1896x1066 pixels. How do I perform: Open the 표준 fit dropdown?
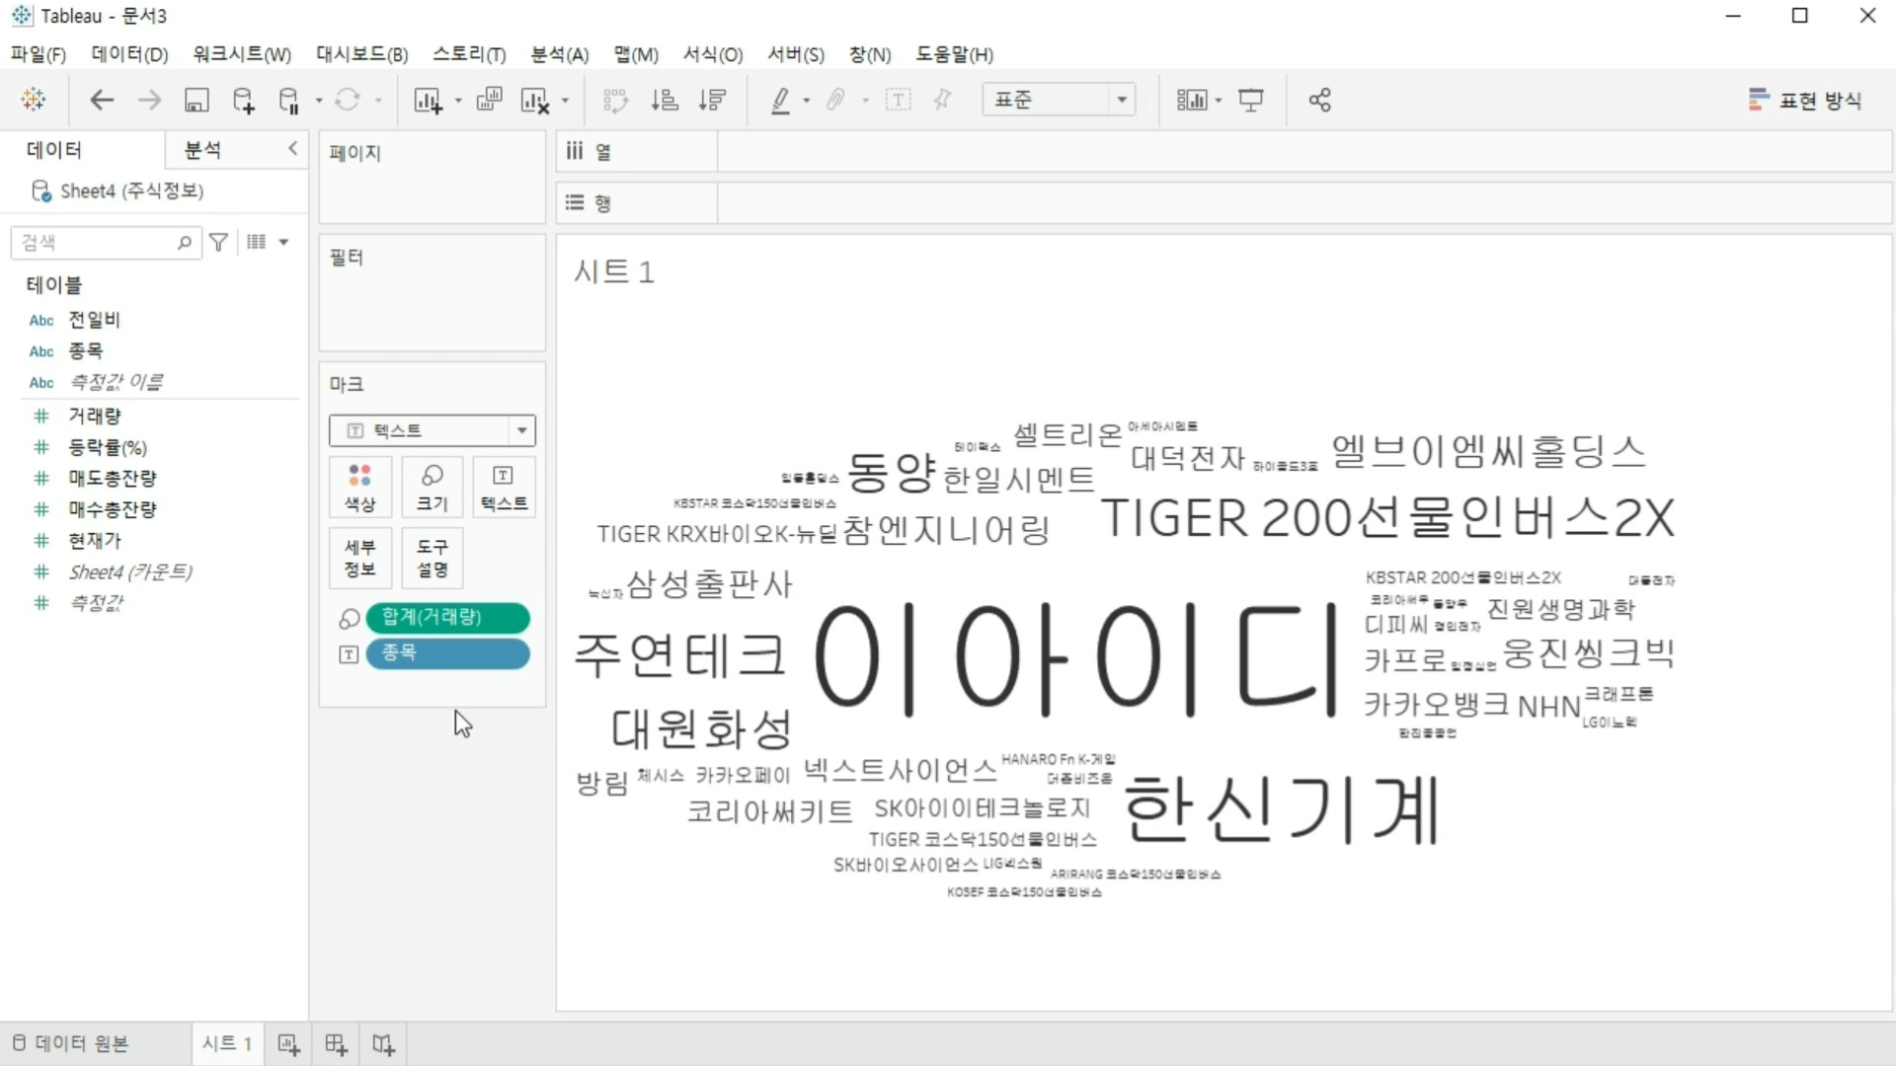pos(1121,100)
